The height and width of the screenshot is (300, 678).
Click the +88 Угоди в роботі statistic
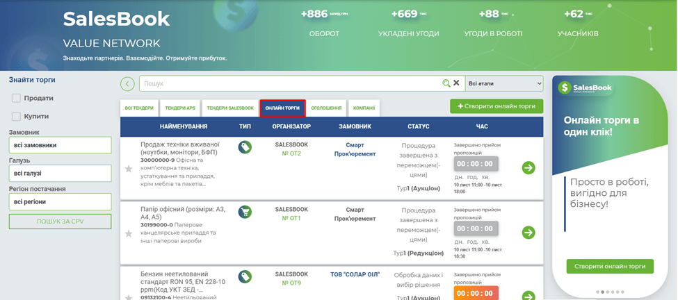(493, 24)
